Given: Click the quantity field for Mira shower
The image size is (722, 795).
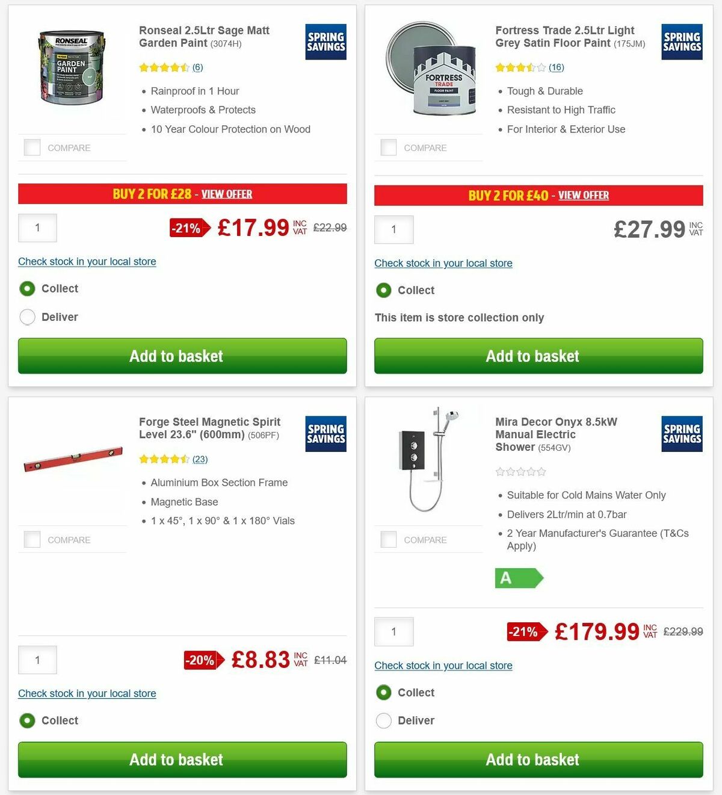Looking at the screenshot, I should pos(393,631).
